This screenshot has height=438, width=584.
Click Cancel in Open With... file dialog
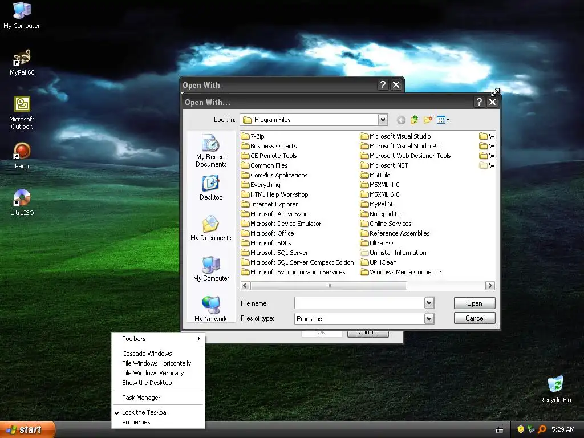[474, 318]
